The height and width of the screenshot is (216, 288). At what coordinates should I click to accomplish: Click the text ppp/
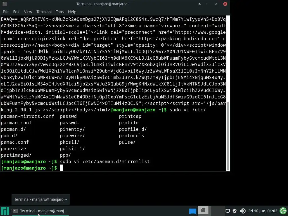tap(65, 155)
